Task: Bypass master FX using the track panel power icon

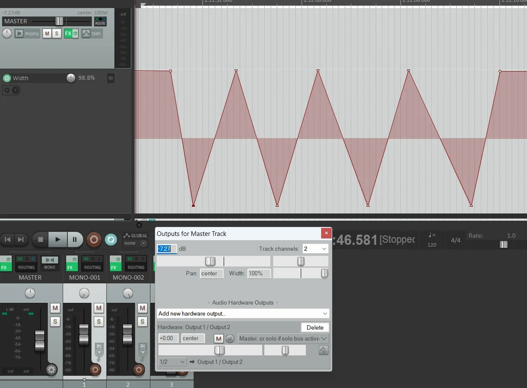Action: click(x=75, y=33)
